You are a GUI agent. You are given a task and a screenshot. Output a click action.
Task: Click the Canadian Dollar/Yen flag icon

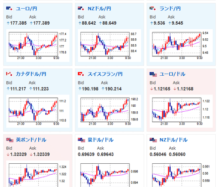point(9,74)
